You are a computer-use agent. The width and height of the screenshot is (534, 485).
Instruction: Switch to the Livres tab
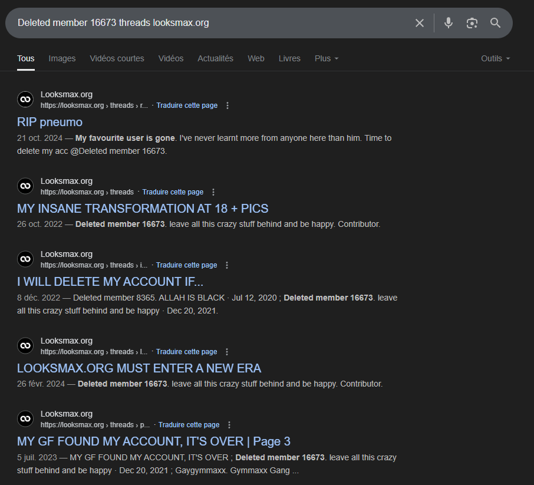click(289, 58)
